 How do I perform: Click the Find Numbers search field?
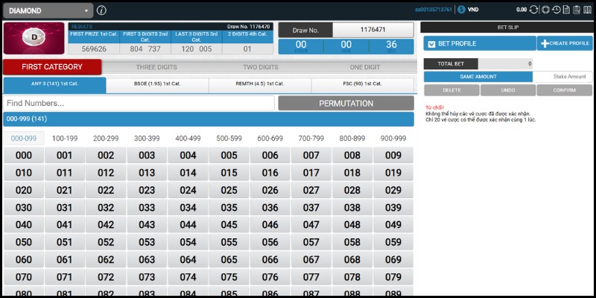pyautogui.click(x=139, y=104)
